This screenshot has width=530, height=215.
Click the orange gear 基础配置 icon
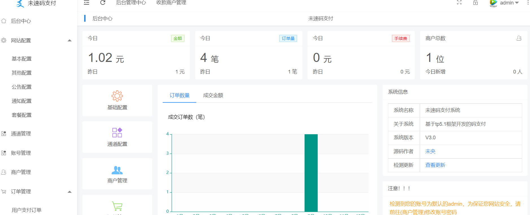coord(117,96)
